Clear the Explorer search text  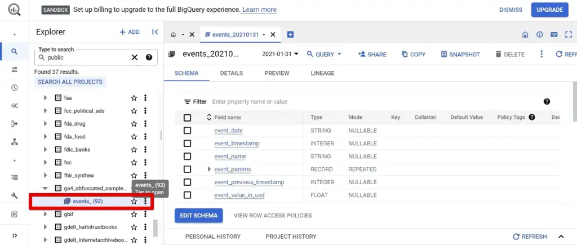point(135,57)
